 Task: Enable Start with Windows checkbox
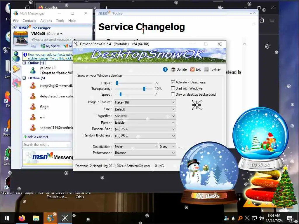(173, 88)
